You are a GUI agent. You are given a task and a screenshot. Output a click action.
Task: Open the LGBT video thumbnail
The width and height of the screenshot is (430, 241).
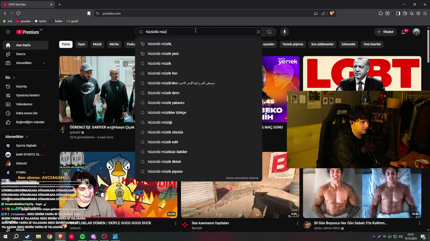362,73
